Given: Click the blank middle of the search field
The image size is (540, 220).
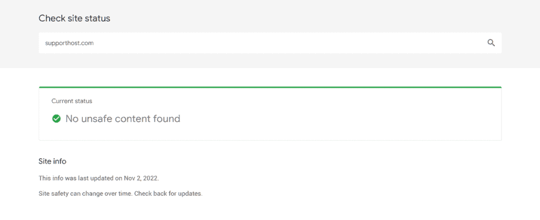Looking at the screenshot, I should (275, 43).
